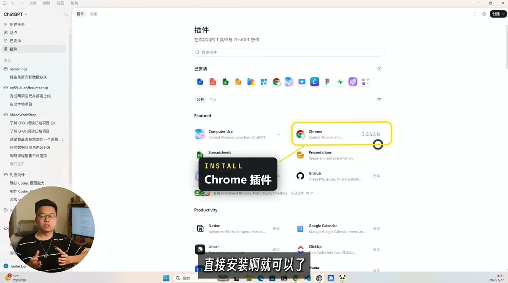Install the GitHub plugin
Image resolution: width=508 pixels, height=283 pixels.
(x=376, y=176)
